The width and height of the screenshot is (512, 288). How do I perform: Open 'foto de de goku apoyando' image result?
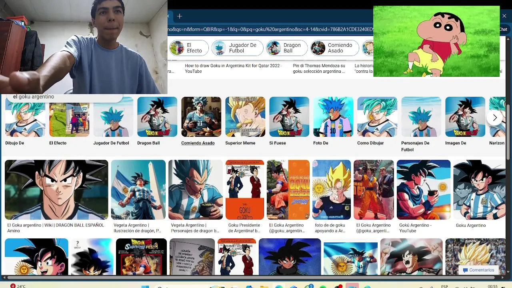coord(332,190)
